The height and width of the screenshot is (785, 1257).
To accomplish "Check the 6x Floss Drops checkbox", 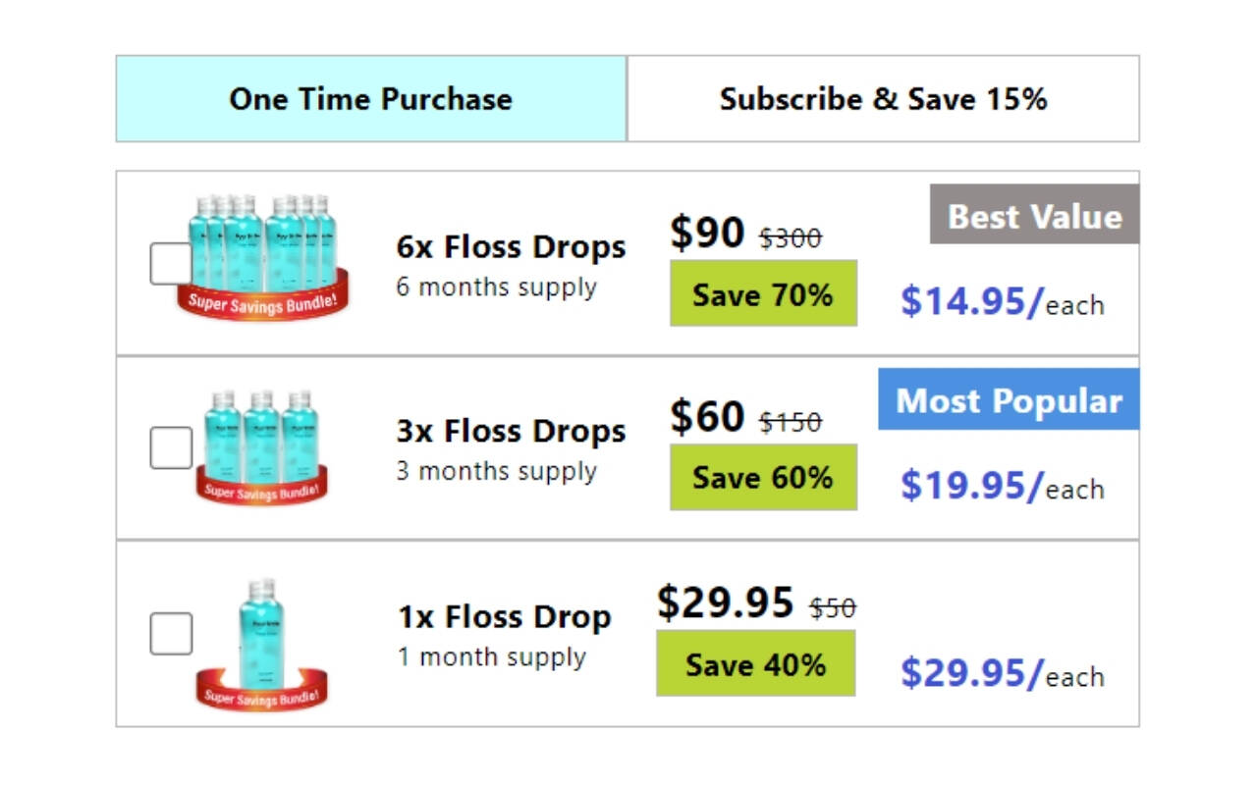I will click(x=171, y=263).
